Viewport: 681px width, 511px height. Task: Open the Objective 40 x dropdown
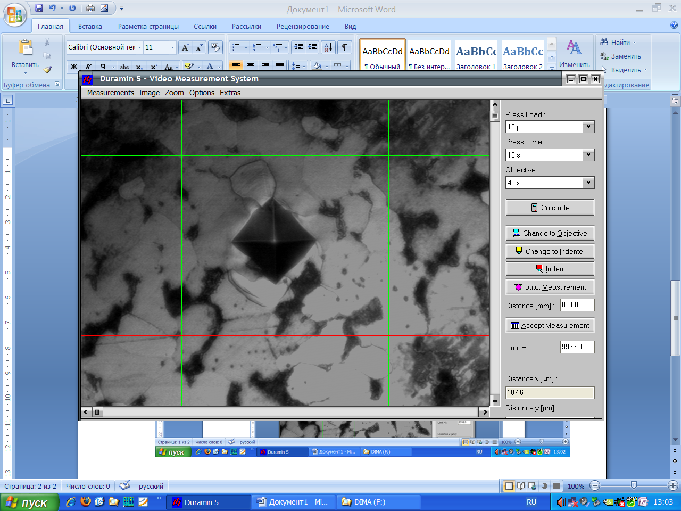(x=588, y=183)
